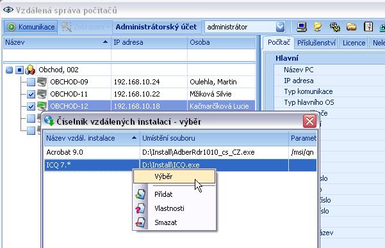Click the Komunikace button
The image size is (385, 248).
tap(31, 27)
